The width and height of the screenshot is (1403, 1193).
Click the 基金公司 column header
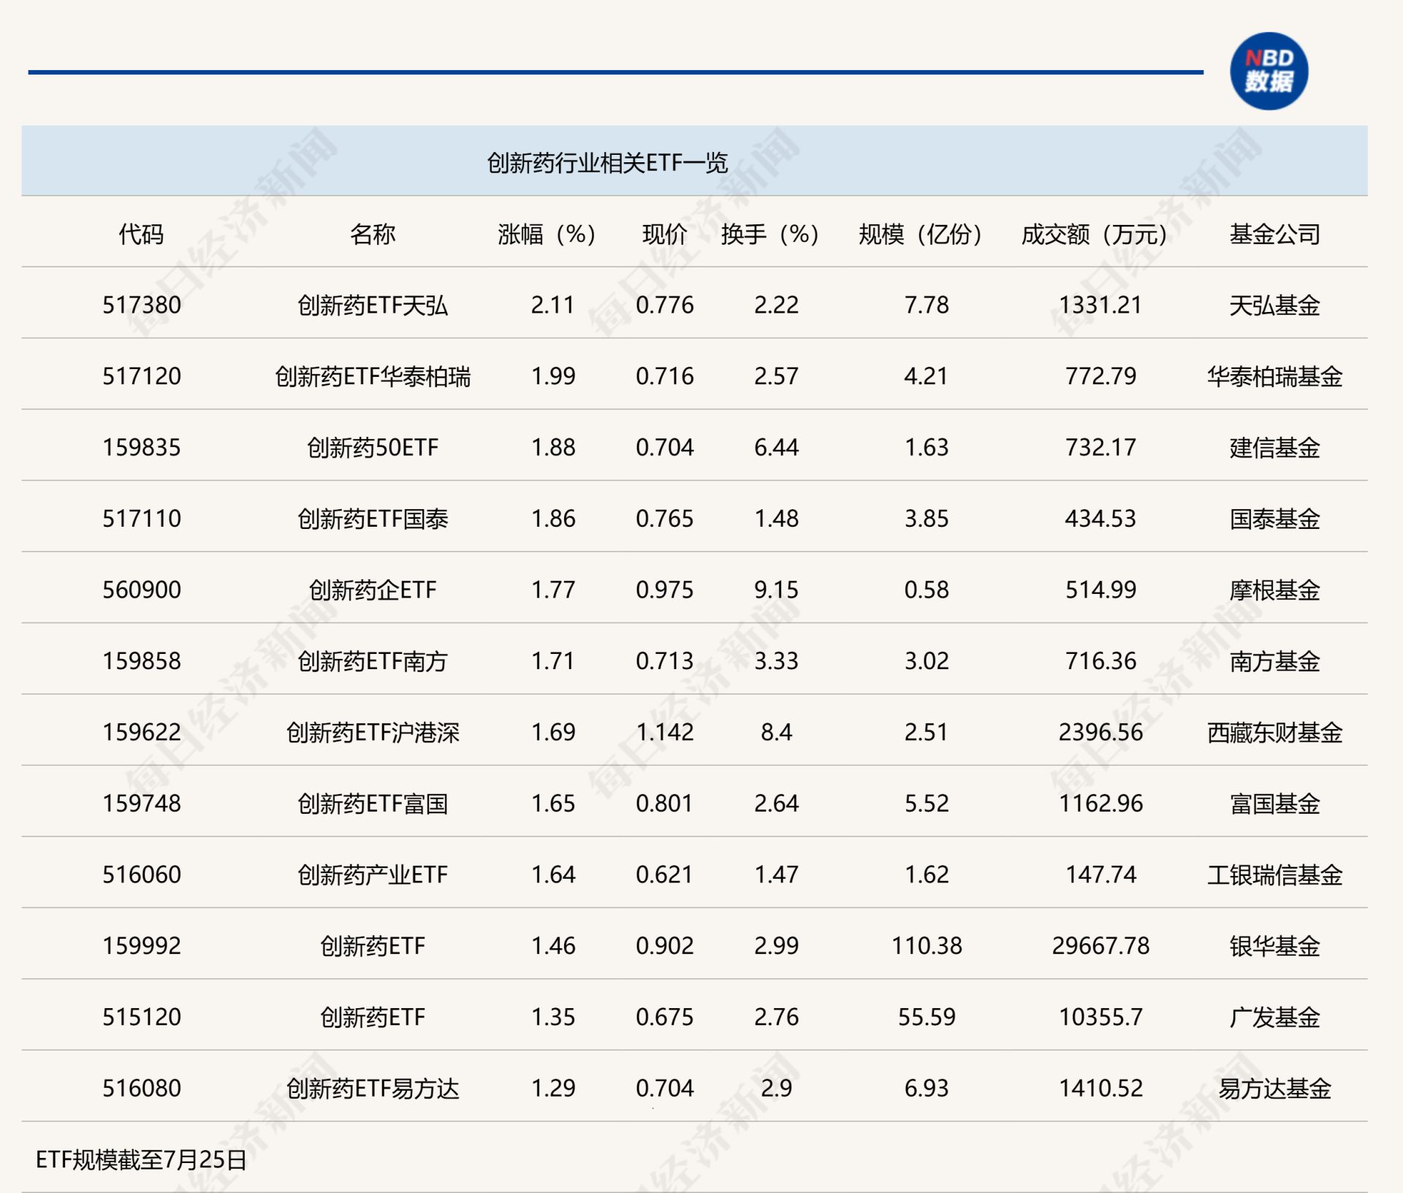pos(1274,234)
